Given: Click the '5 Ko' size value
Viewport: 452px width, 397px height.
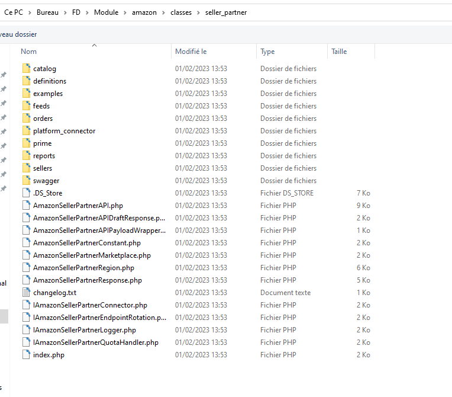Looking at the screenshot, I should tap(363, 280).
